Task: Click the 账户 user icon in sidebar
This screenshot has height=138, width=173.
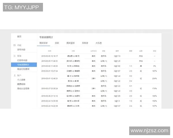Action: click(x=14, y=75)
